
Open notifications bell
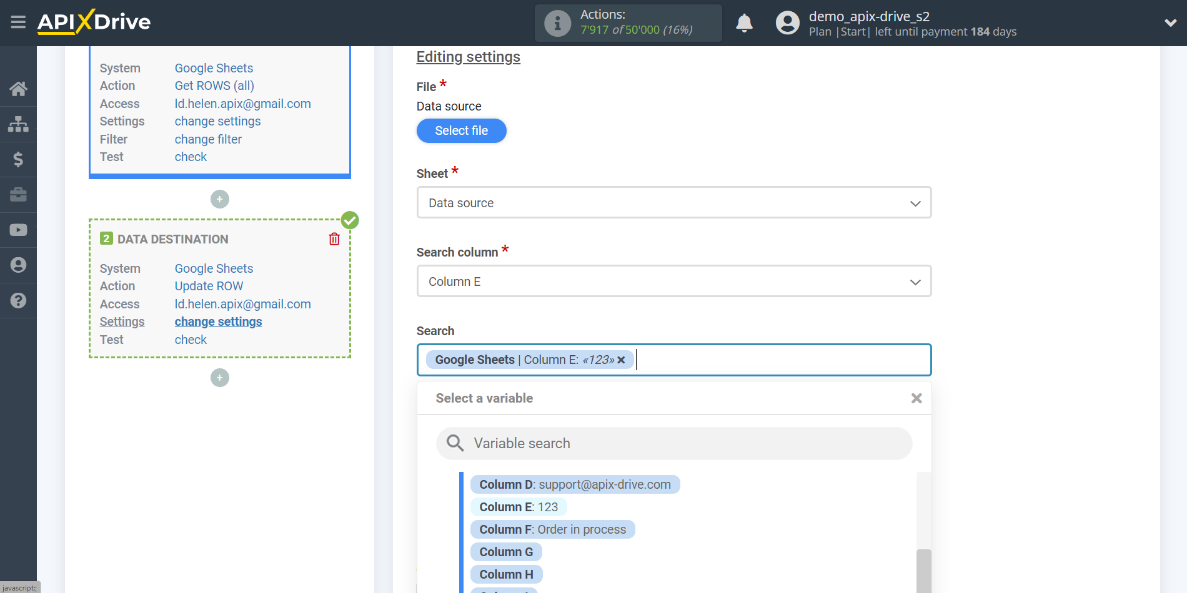pos(744,23)
